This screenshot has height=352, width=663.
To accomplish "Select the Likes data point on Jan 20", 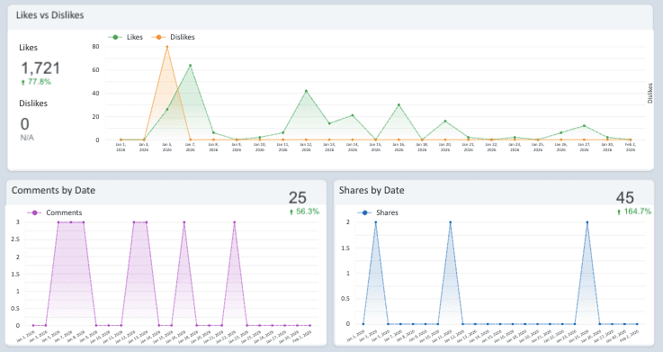I will pos(444,121).
